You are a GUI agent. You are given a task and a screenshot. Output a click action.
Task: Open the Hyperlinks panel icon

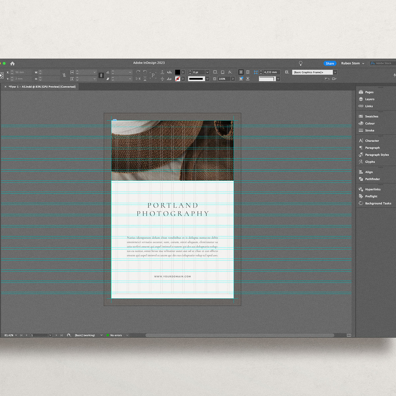pyautogui.click(x=361, y=189)
